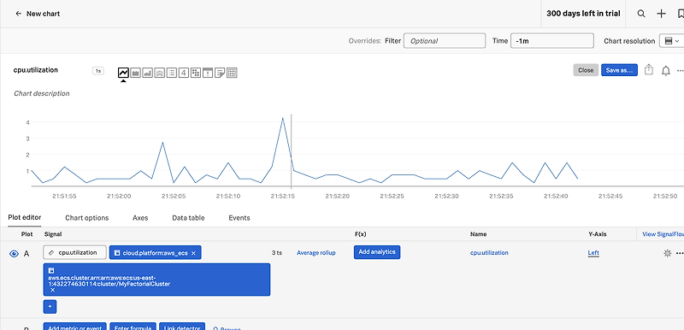Open the Average rollup selector
This screenshot has height=330, width=684.
[x=316, y=253]
